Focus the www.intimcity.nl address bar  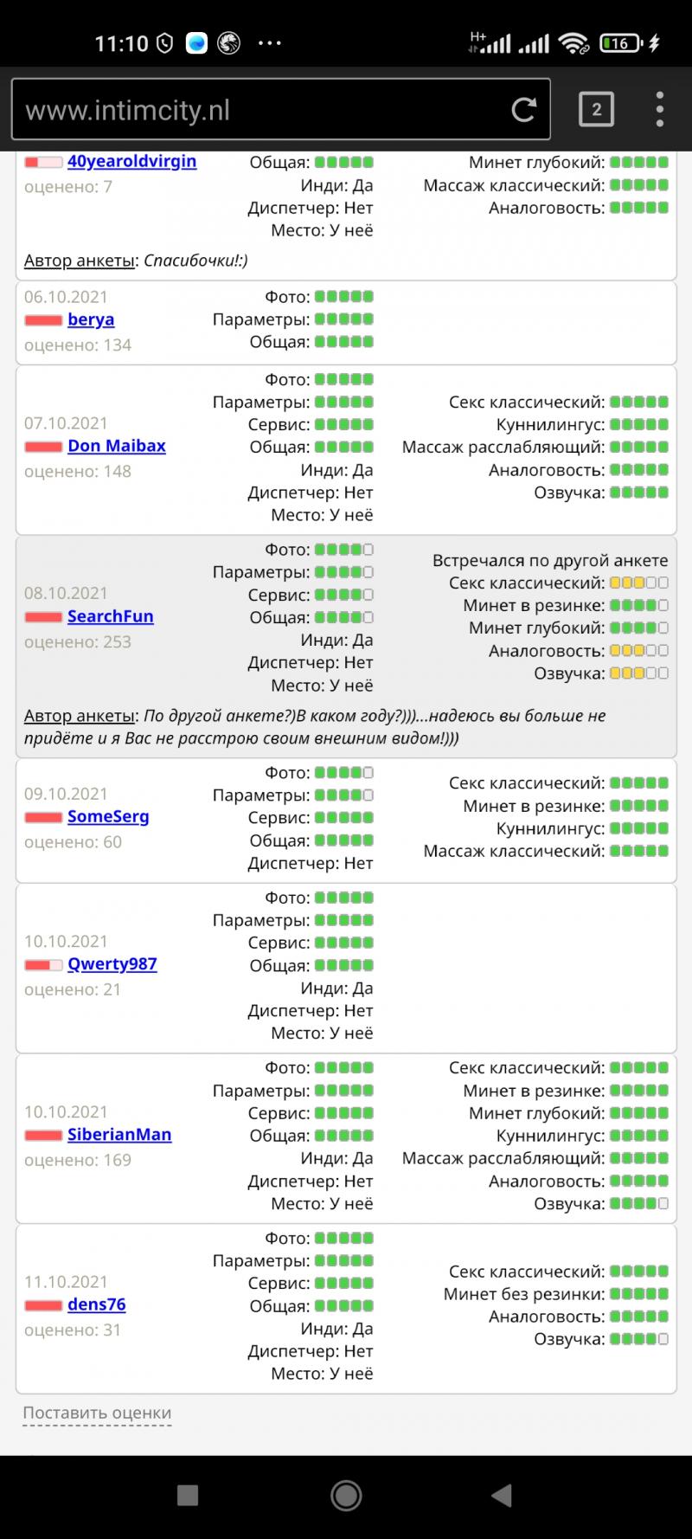pos(259,110)
